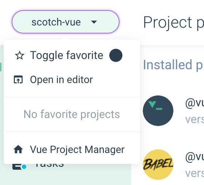Click the Project plugins page title
Image resolution: width=204 pixels, height=185 pixels.
[173, 22]
